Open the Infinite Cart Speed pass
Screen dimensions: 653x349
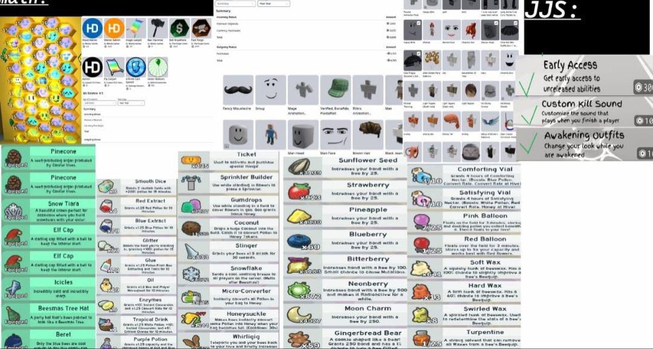(136, 68)
